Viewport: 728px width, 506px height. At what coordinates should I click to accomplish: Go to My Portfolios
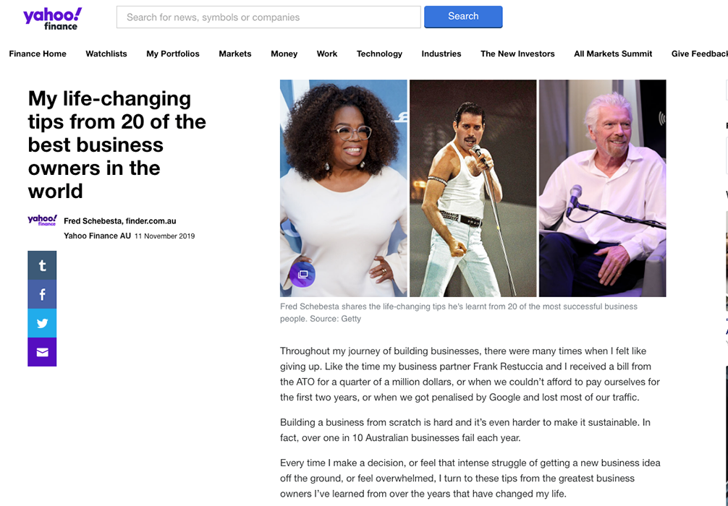pyautogui.click(x=173, y=53)
